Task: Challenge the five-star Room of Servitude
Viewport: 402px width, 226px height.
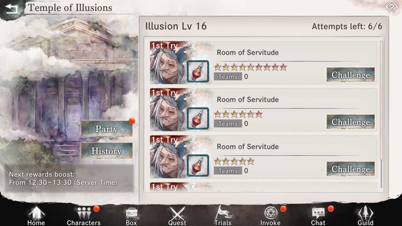Action: pyautogui.click(x=351, y=169)
